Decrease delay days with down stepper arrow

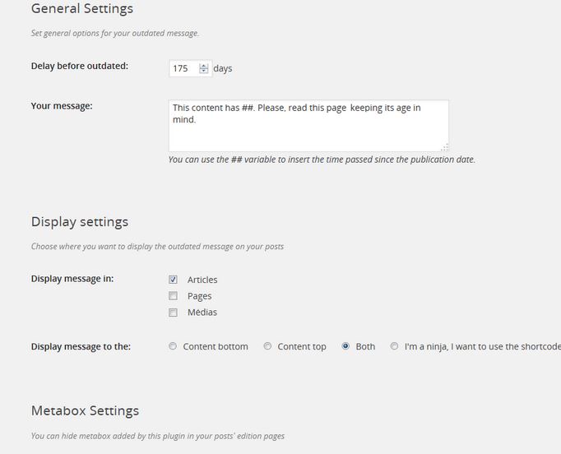pyautogui.click(x=203, y=71)
